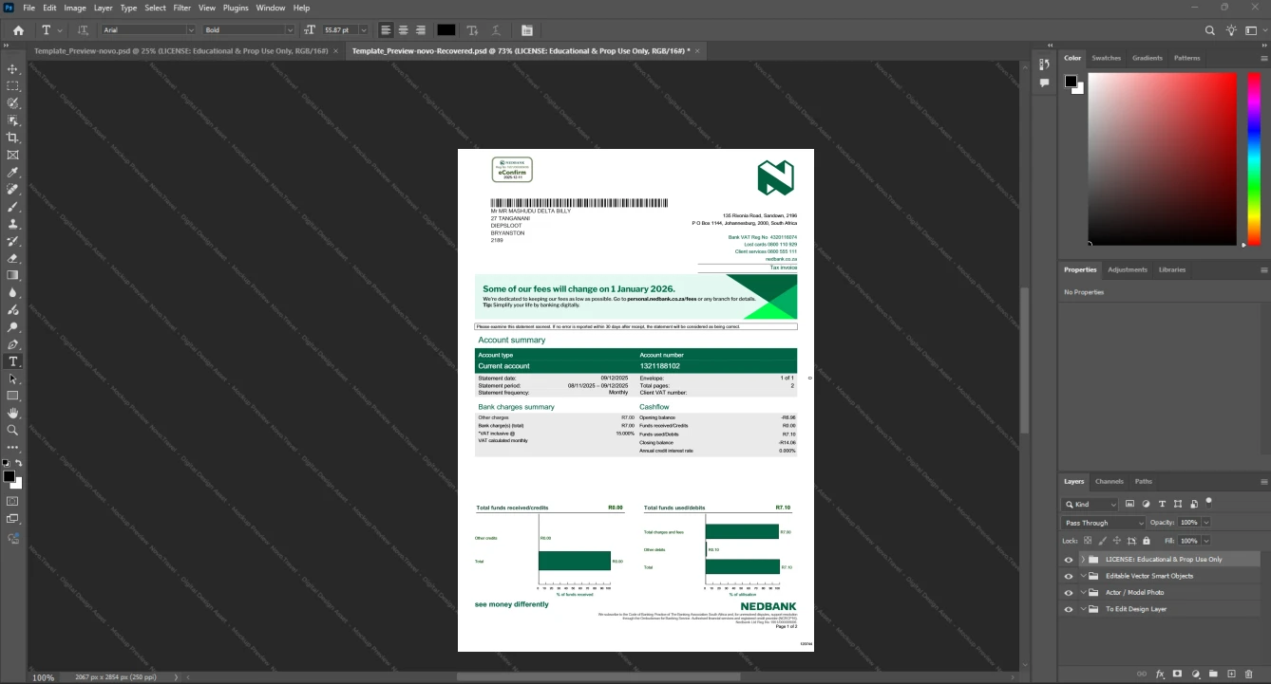Select the Pen tool

[x=13, y=344]
